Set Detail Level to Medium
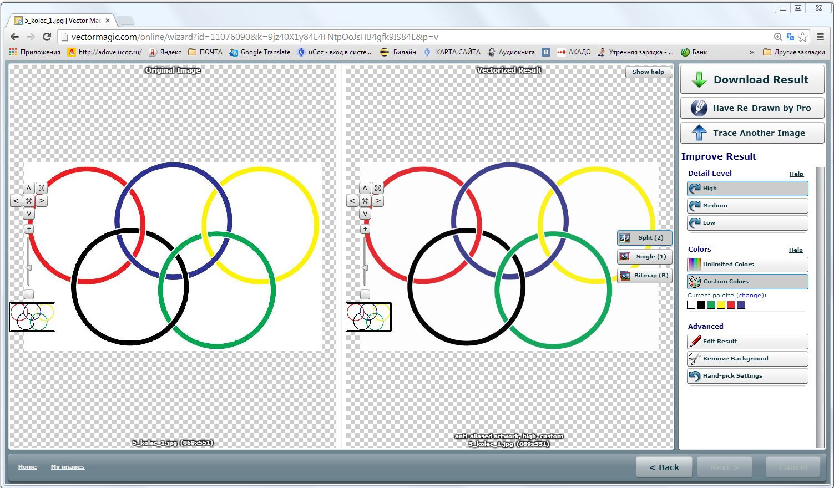834x488 pixels. click(x=747, y=206)
